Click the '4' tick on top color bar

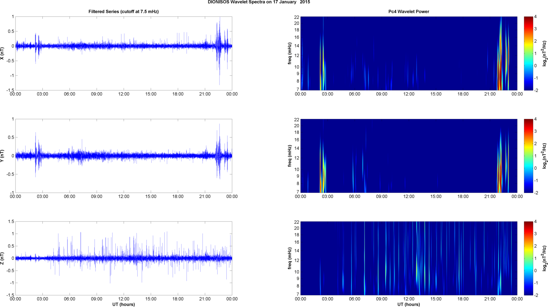[x=535, y=17]
